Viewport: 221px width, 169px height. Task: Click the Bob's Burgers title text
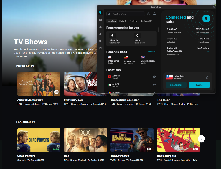click(x=166, y=156)
